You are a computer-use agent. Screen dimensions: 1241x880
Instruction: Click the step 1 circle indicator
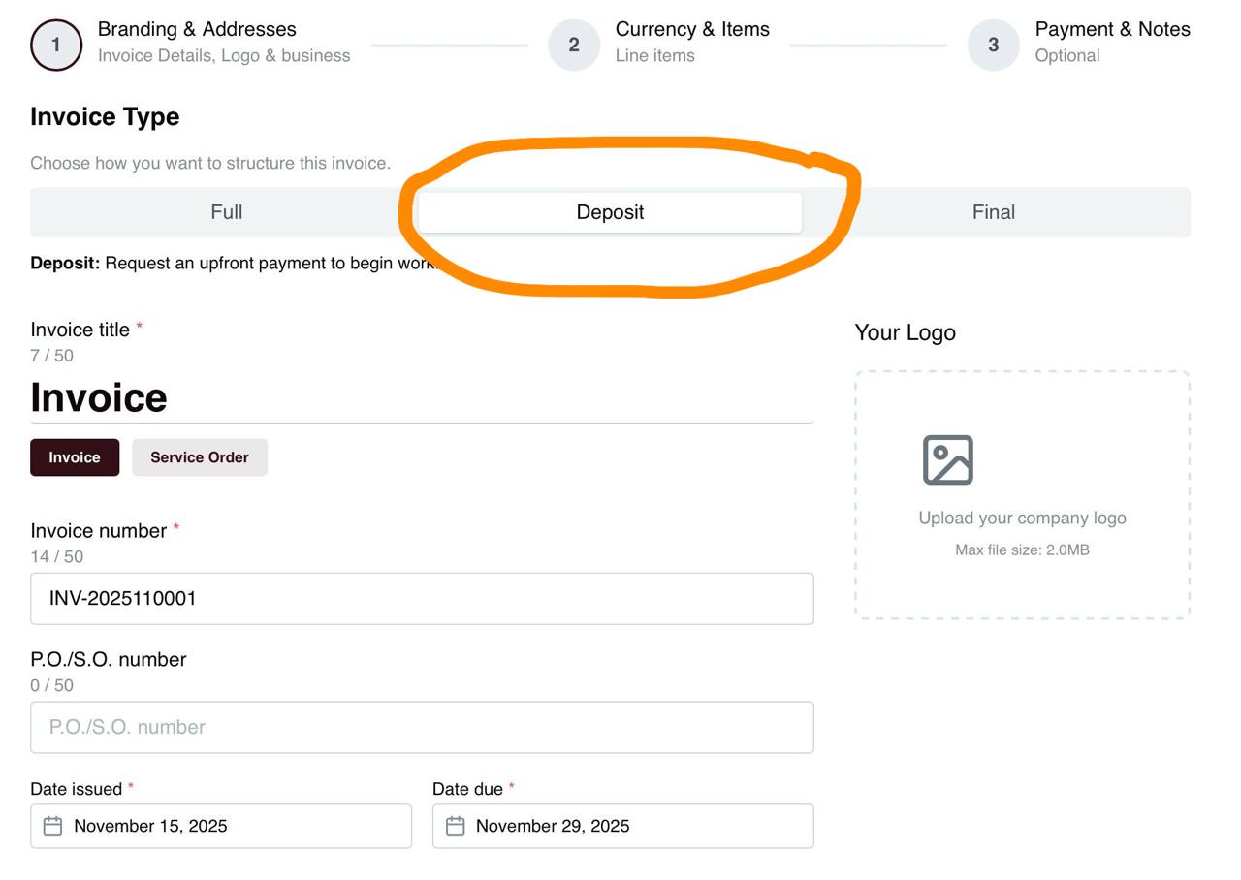(56, 45)
